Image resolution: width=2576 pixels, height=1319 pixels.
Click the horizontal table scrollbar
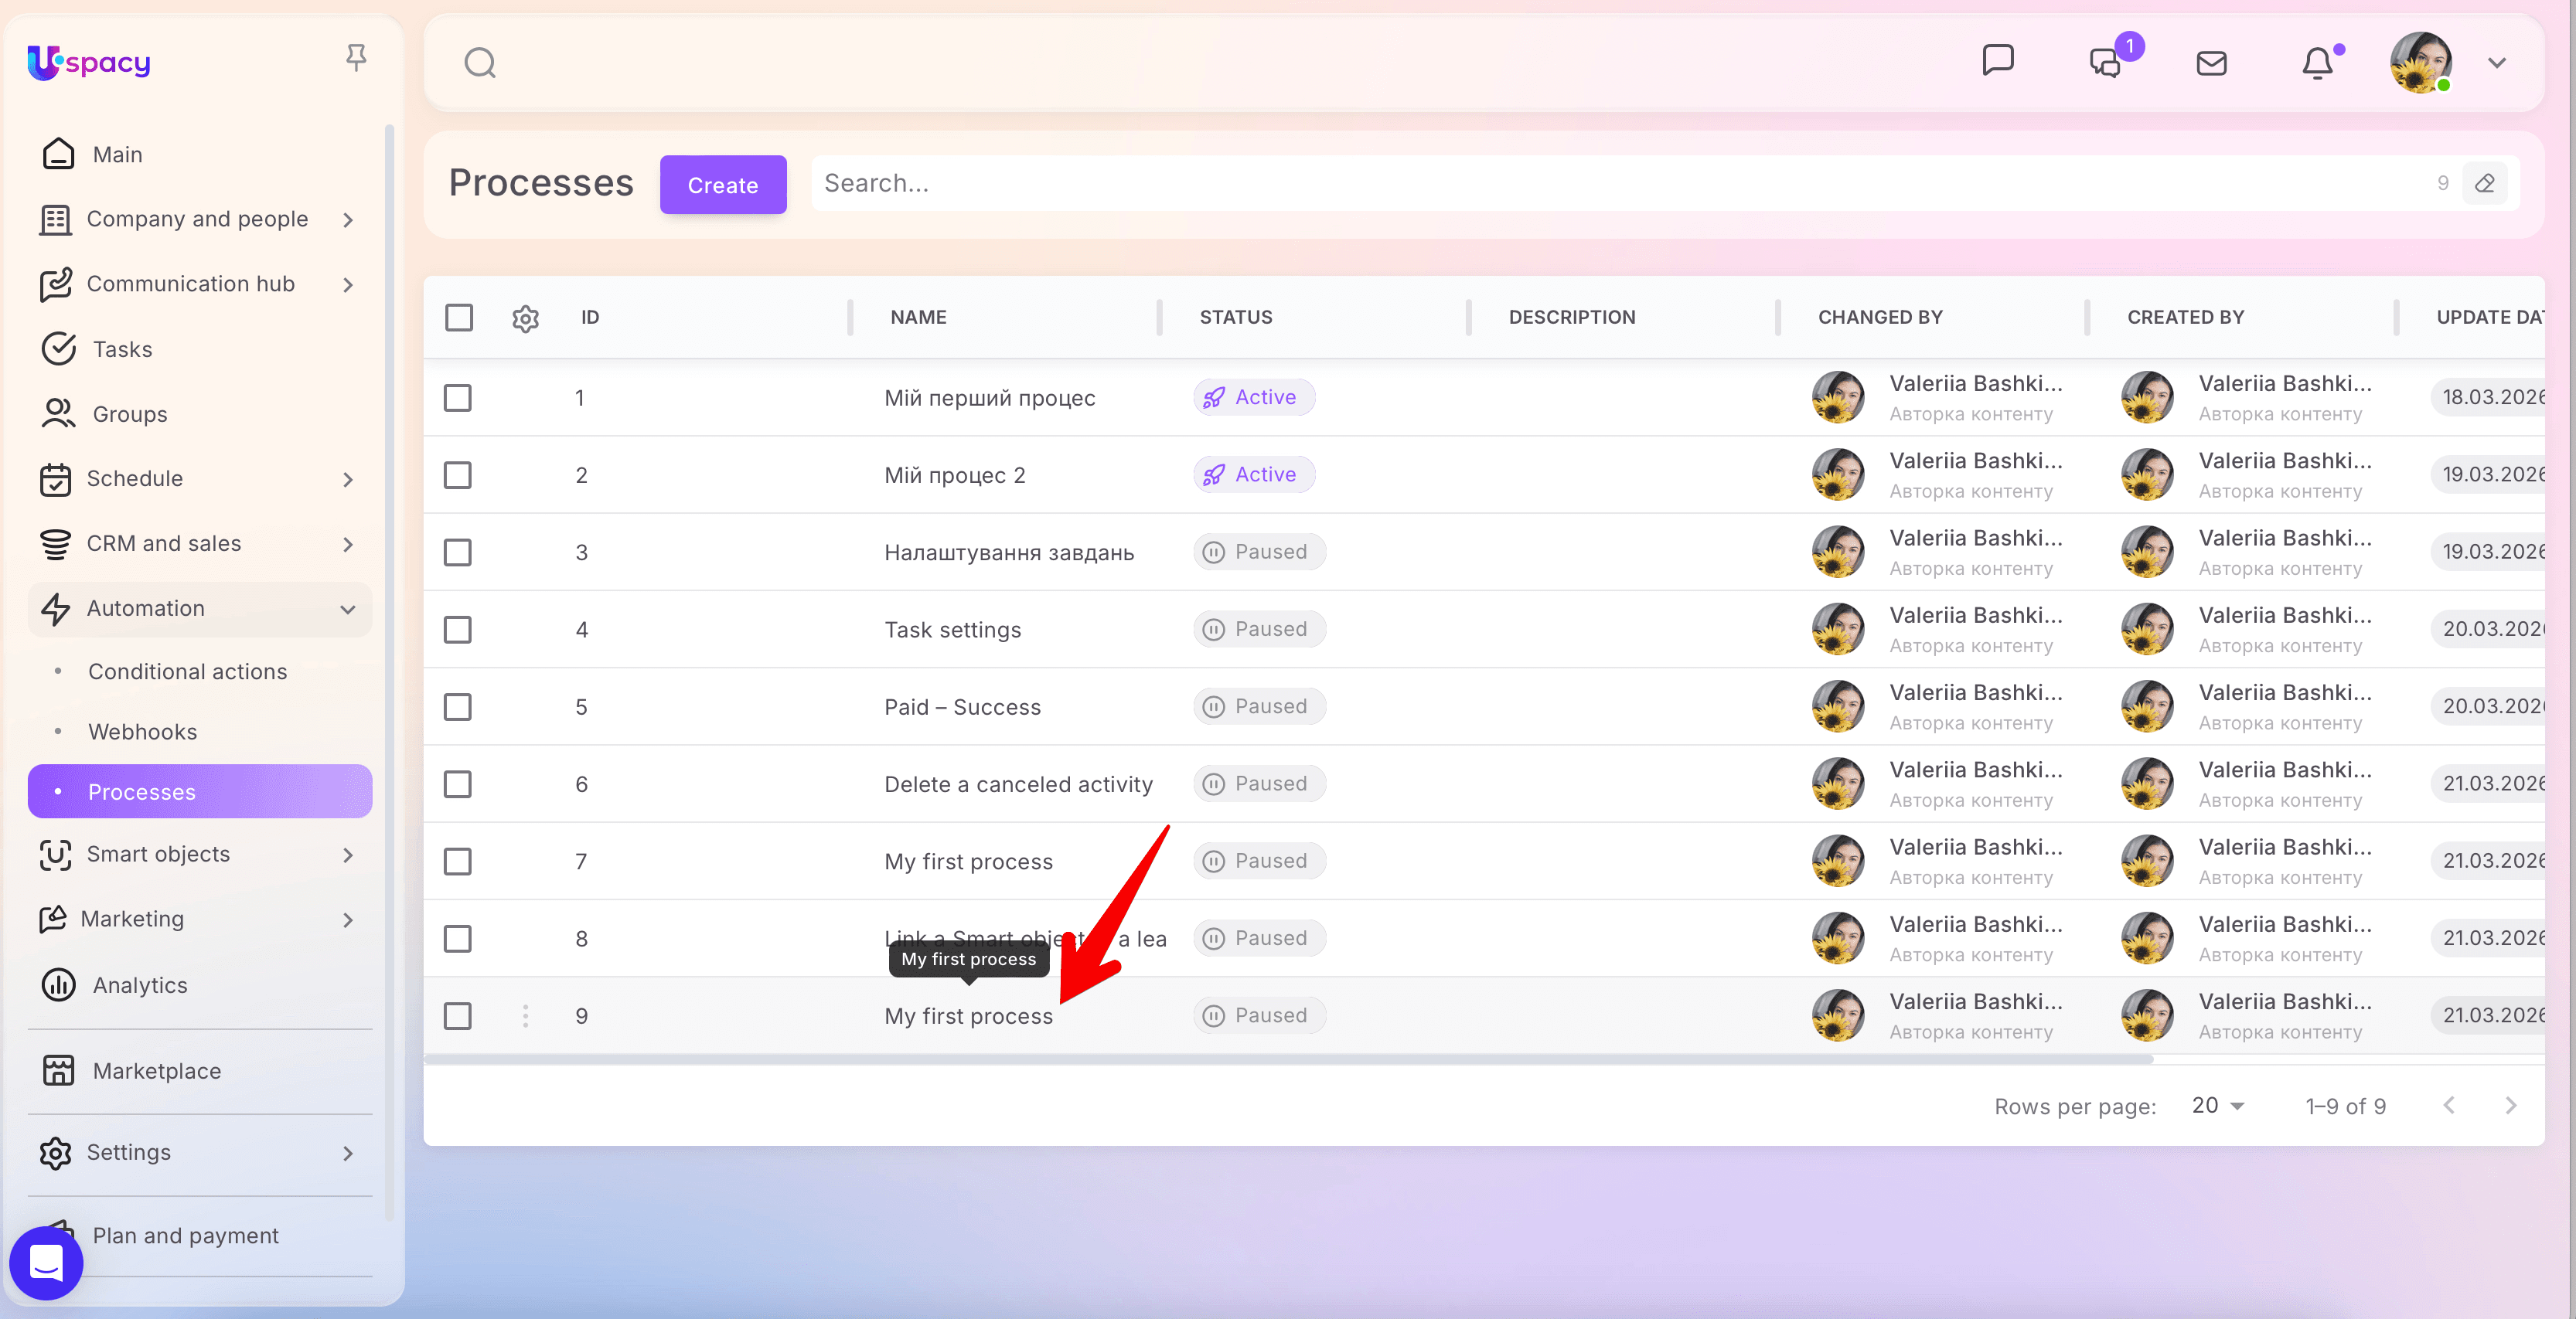pos(1288,1059)
